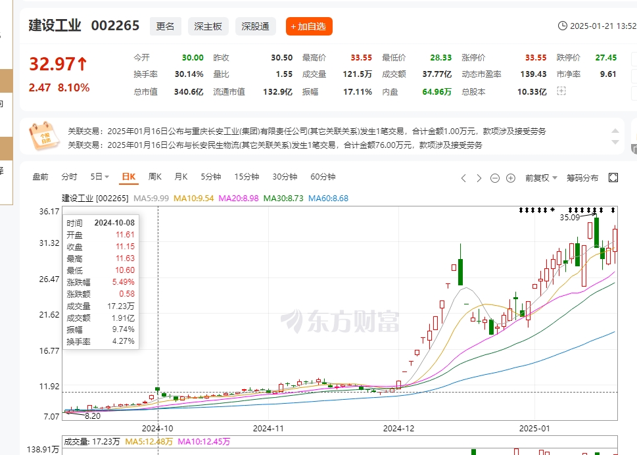Click volume MA10:12.45万 label

[x=204, y=442]
